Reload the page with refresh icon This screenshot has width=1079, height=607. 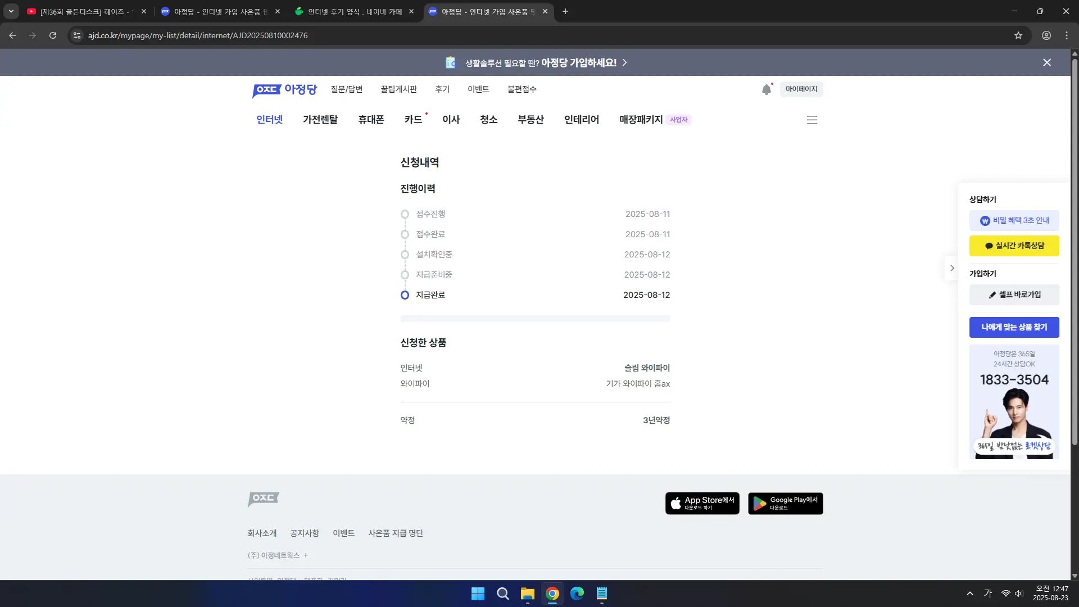pos(53,35)
